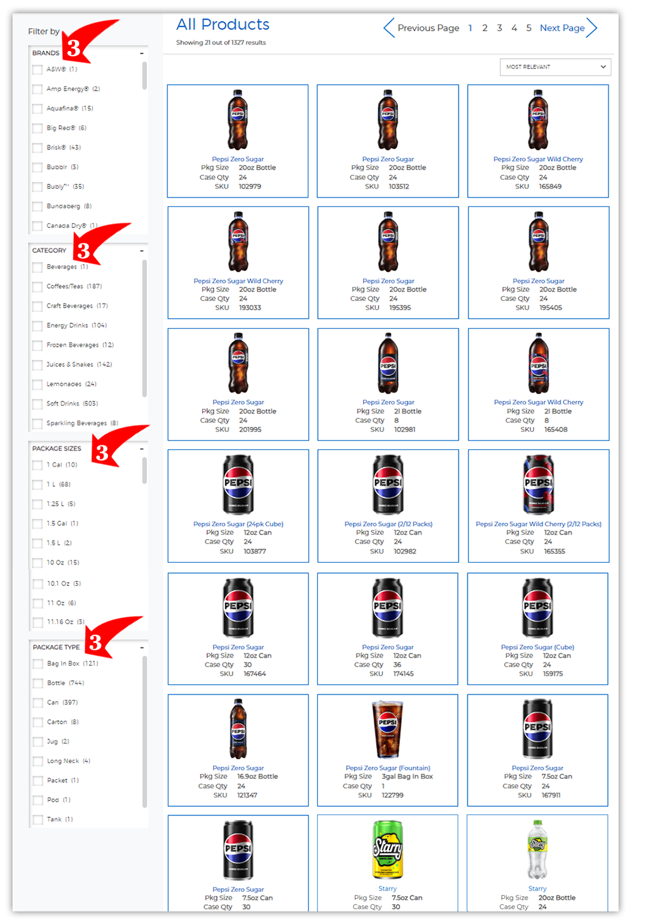Viewport: 648px width, 924px height.
Task: Click 'Showing 21 out of 1327 results' text
Action: coord(221,43)
